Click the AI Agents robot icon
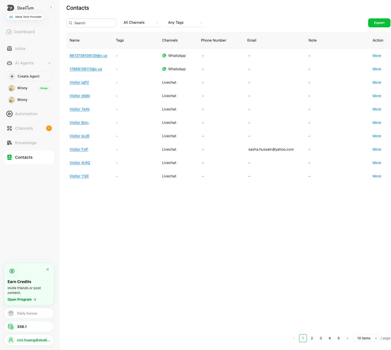Screen dimensions: 391x350 9,63
